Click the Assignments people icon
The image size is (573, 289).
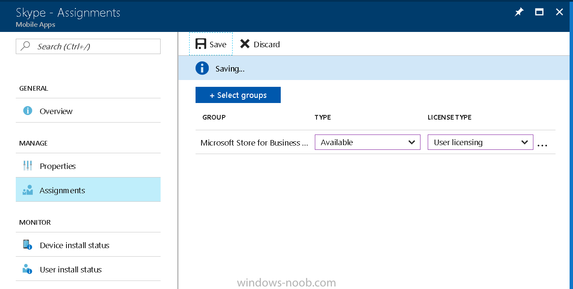point(28,190)
